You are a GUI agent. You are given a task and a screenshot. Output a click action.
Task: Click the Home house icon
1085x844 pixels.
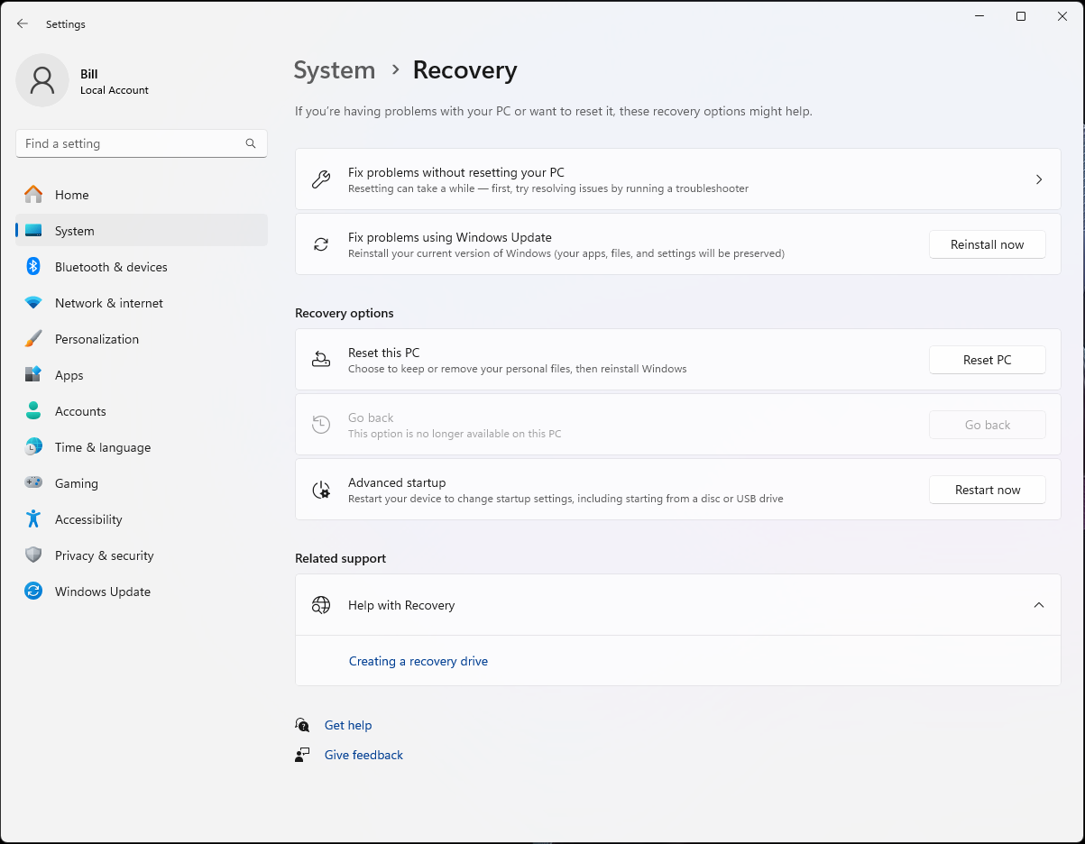pyautogui.click(x=33, y=195)
